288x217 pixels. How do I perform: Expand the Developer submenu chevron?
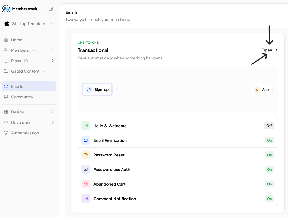(x=53, y=122)
